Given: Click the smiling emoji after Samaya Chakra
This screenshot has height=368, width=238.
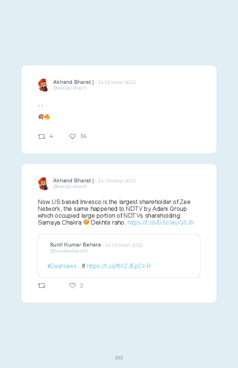Looking at the screenshot, I should coord(87,222).
